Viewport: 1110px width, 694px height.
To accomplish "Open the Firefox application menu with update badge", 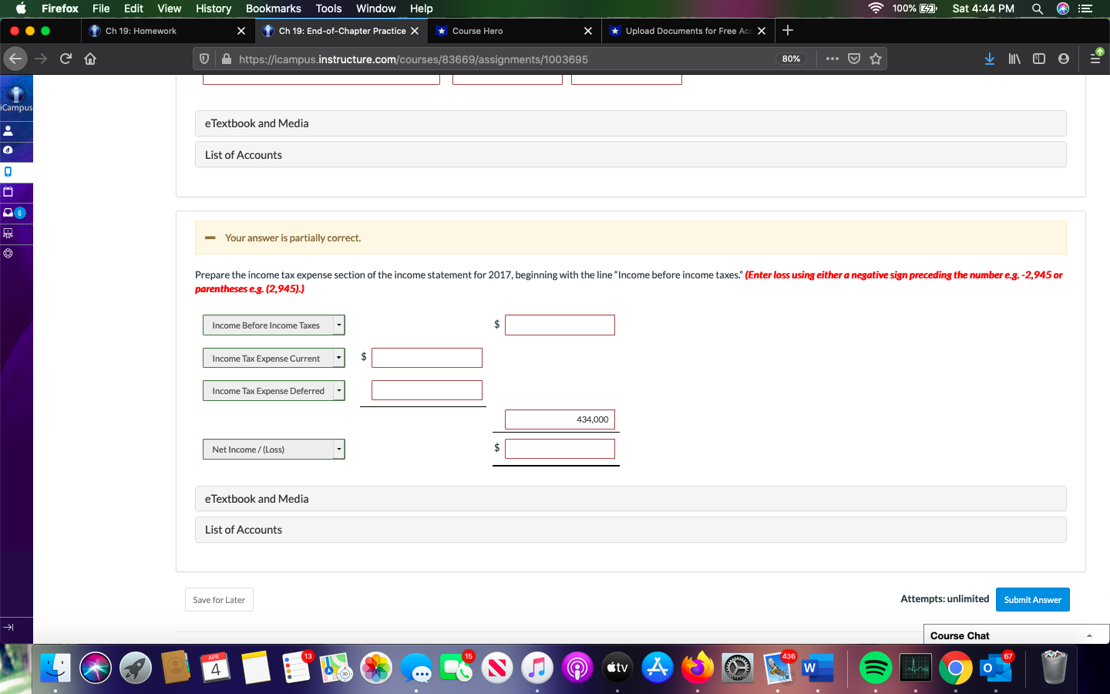I will tap(1095, 58).
